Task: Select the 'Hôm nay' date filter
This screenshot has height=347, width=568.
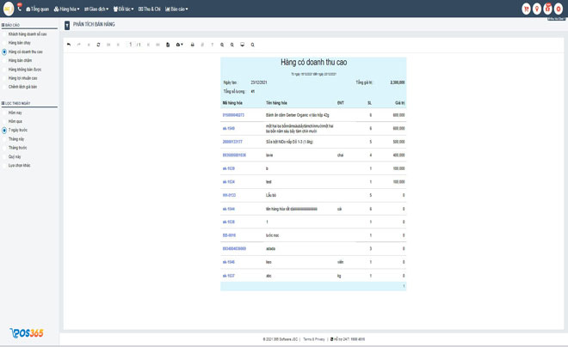Action: coord(15,113)
